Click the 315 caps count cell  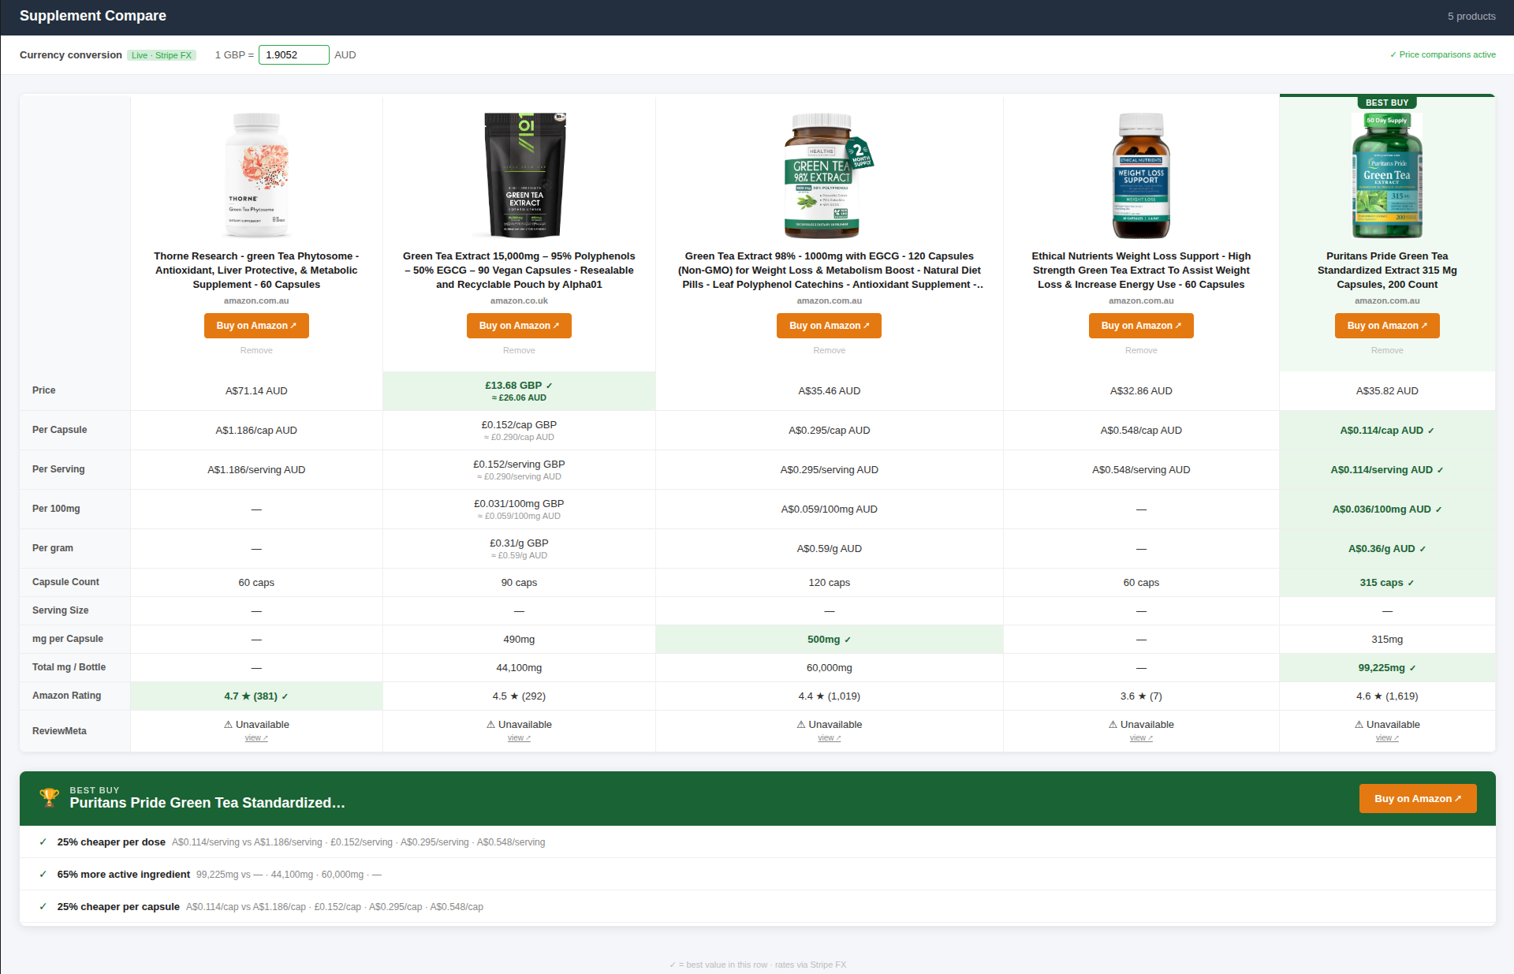pyautogui.click(x=1387, y=583)
